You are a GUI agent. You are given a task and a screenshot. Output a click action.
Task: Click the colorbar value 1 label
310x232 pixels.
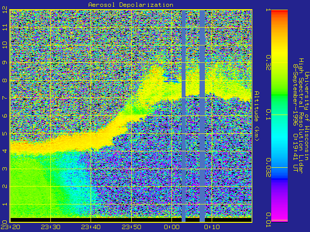point(268,10)
